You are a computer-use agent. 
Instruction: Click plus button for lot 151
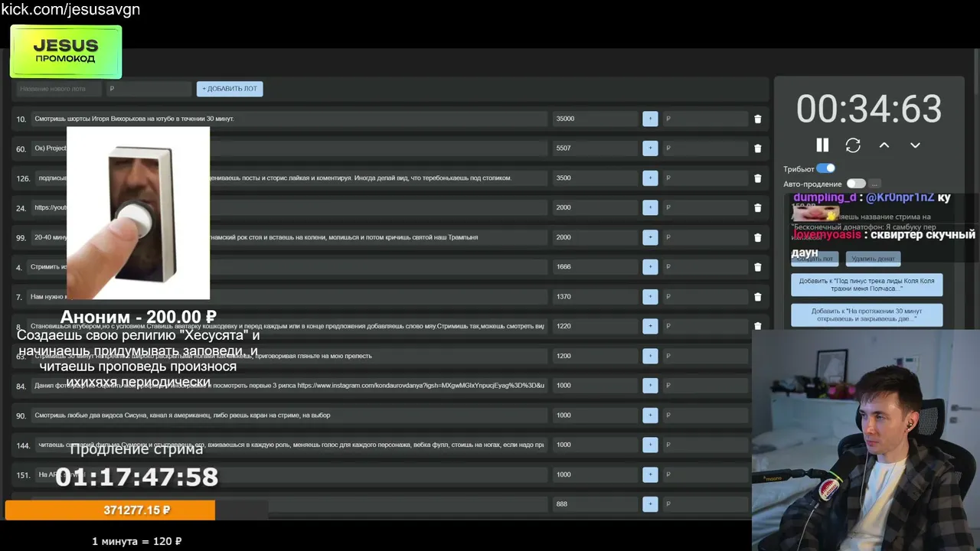tap(650, 474)
